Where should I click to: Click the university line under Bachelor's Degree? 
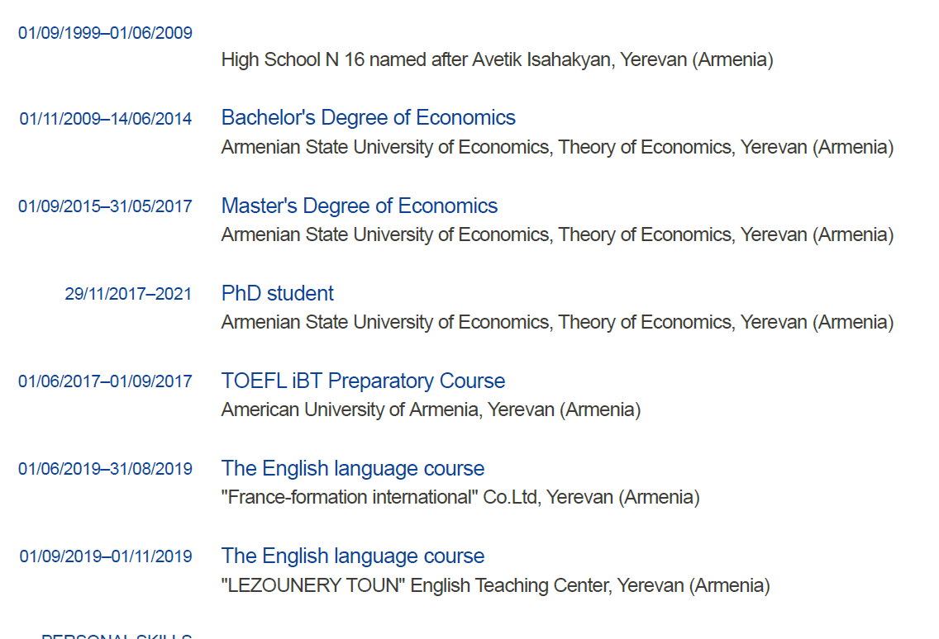coord(557,147)
